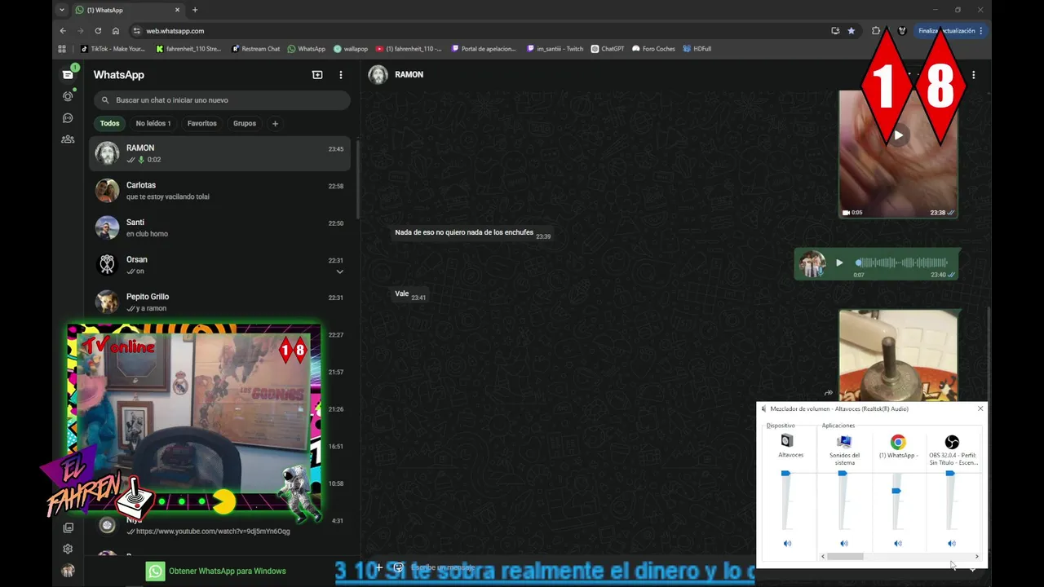Open site information icon in address bar

[x=136, y=31]
